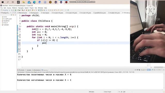Viewport: 165px width, 93px height.
Task: Toggle Link with Editor in Package Explorer
Action: tap(13, 15)
